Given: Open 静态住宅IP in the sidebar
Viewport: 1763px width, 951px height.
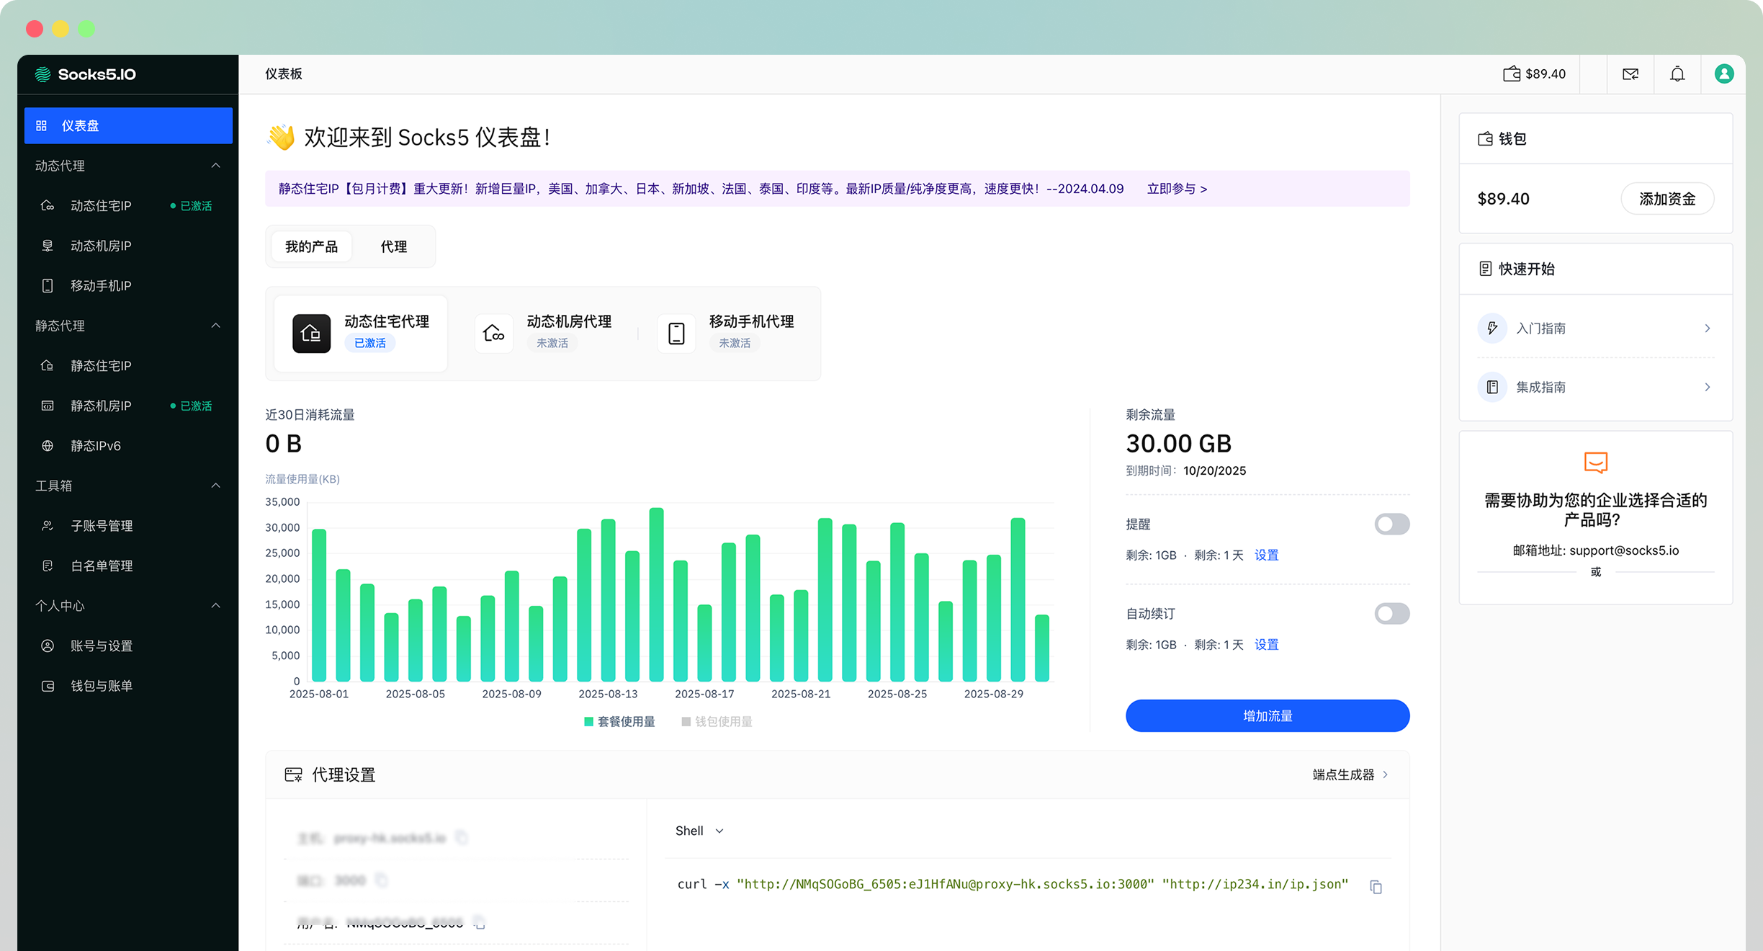Looking at the screenshot, I should pyautogui.click(x=101, y=366).
